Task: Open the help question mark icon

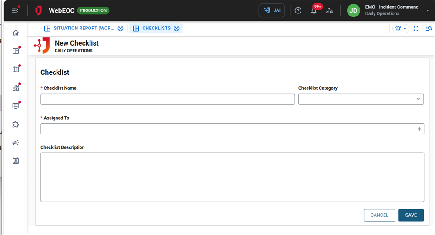Action: (x=298, y=11)
